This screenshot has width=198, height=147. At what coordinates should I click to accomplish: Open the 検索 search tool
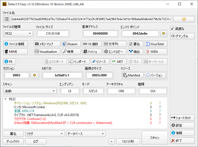point(71,52)
